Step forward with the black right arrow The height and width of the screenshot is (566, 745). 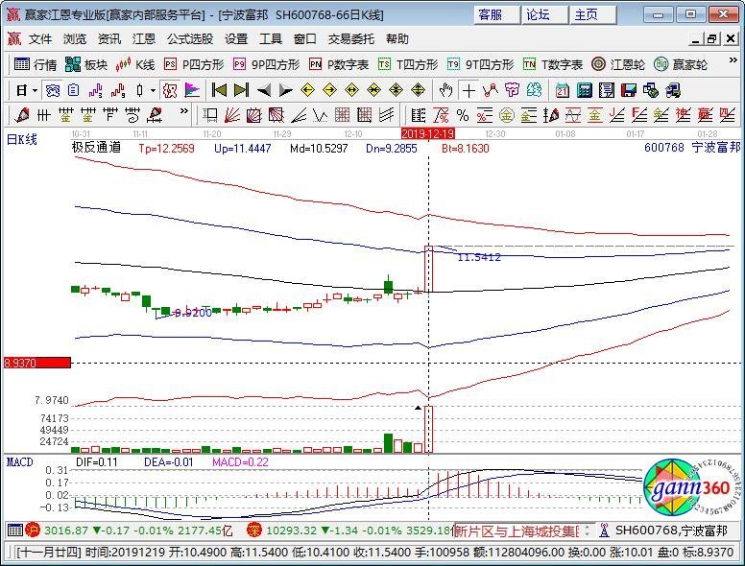pos(285,90)
